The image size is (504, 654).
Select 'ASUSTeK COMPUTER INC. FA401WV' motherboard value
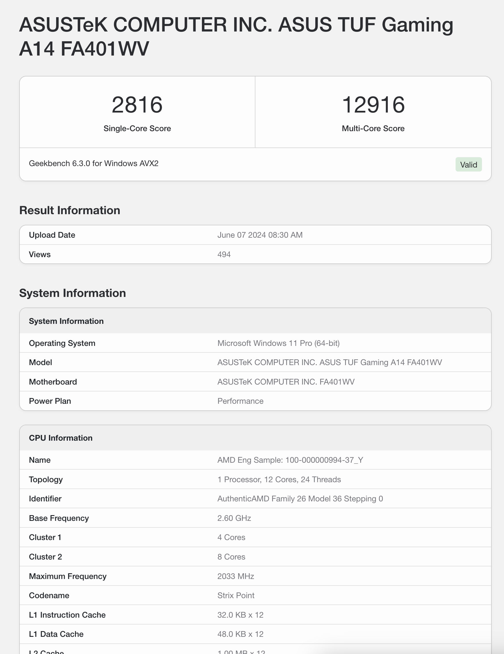click(x=286, y=382)
